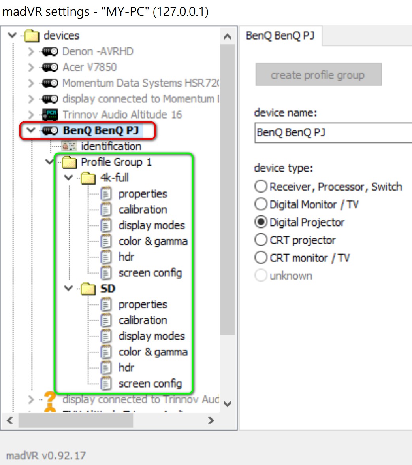Click the Denon -AVRHD device icon
Screen dimensions: 412x465
(50, 51)
